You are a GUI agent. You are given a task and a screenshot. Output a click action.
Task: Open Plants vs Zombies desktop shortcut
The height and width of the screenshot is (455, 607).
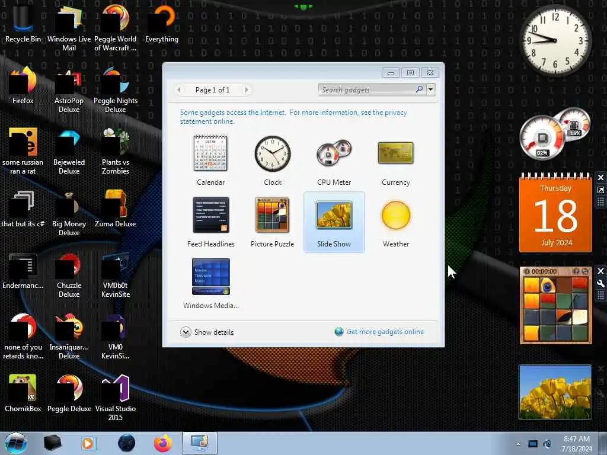(x=116, y=152)
